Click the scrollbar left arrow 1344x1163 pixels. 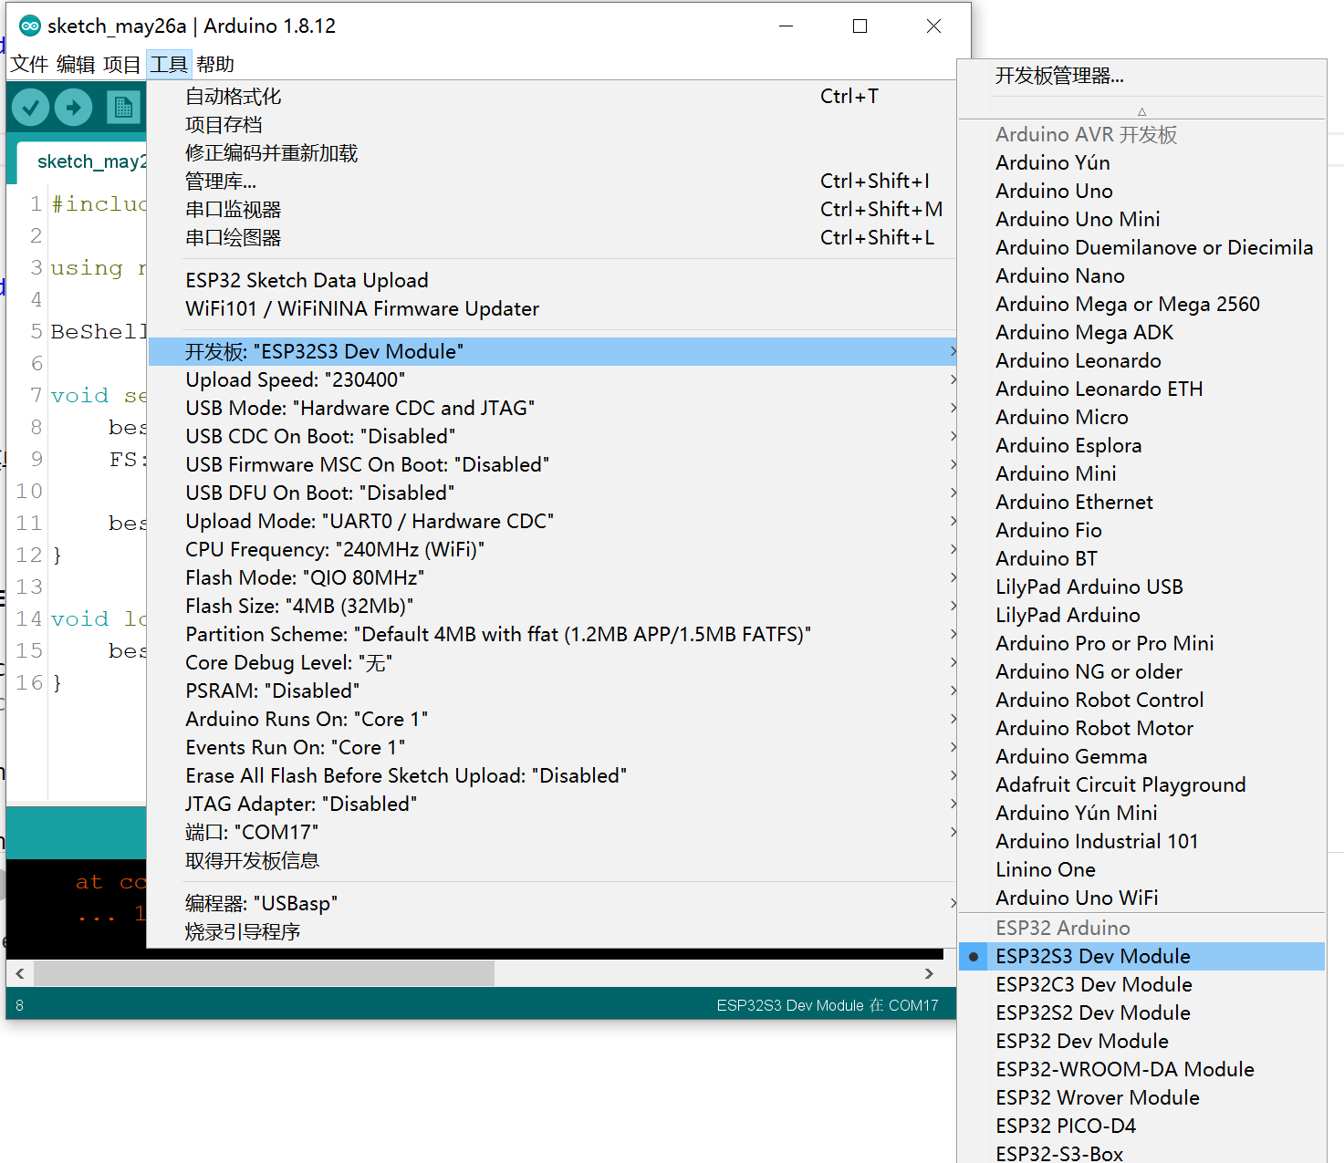pyautogui.click(x=20, y=973)
